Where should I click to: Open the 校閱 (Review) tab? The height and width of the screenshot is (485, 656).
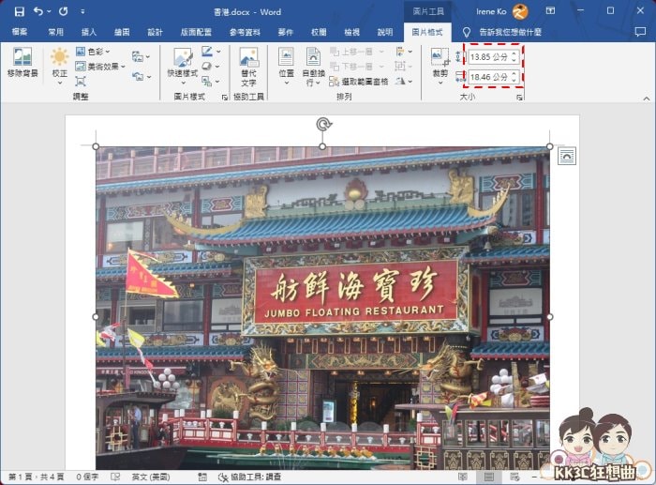pos(319,32)
